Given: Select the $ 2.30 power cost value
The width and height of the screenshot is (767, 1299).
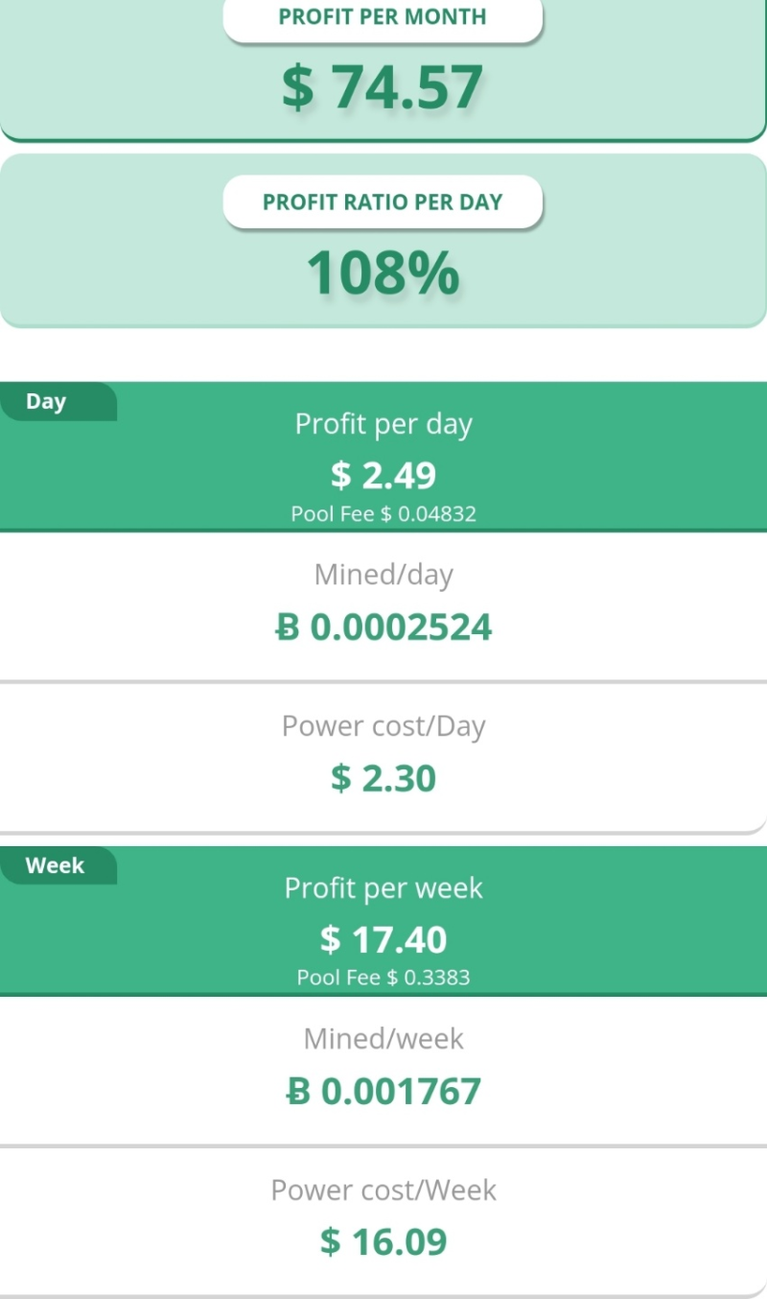Looking at the screenshot, I should (383, 778).
